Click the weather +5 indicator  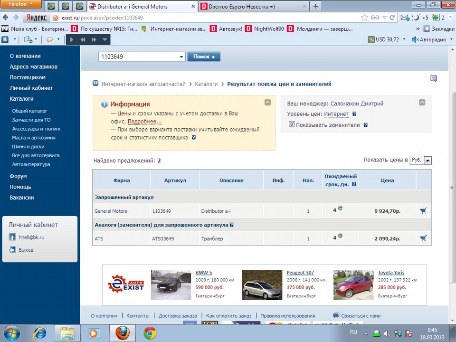pyautogui.click(x=420, y=18)
